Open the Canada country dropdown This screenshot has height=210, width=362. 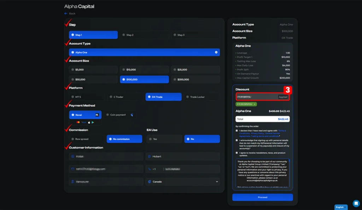pyautogui.click(x=183, y=182)
